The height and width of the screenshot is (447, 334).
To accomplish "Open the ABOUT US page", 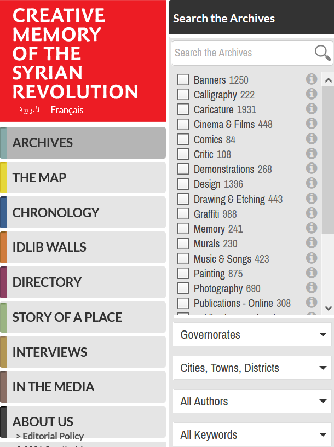I will (x=43, y=421).
